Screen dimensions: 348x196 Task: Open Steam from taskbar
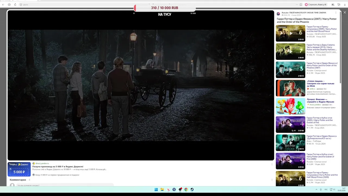[x=192, y=189]
